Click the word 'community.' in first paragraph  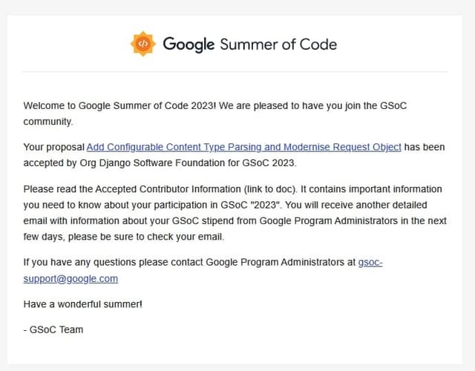(x=48, y=120)
